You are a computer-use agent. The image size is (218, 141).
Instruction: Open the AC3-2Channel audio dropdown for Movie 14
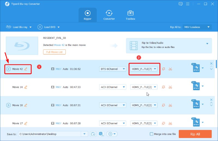(113, 87)
